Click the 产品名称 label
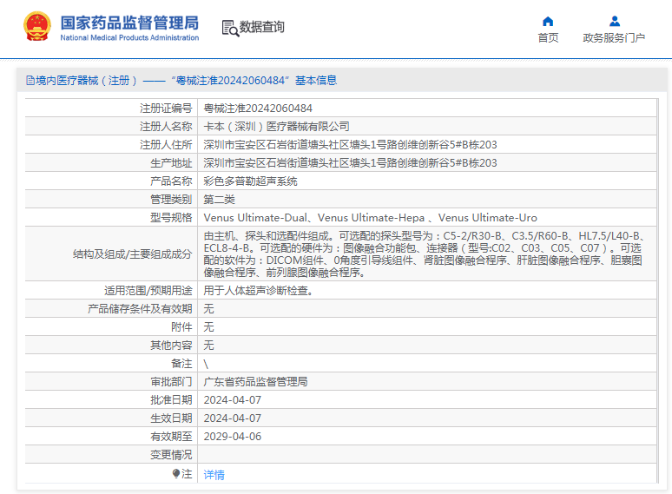The image size is (672, 494). 171,181
